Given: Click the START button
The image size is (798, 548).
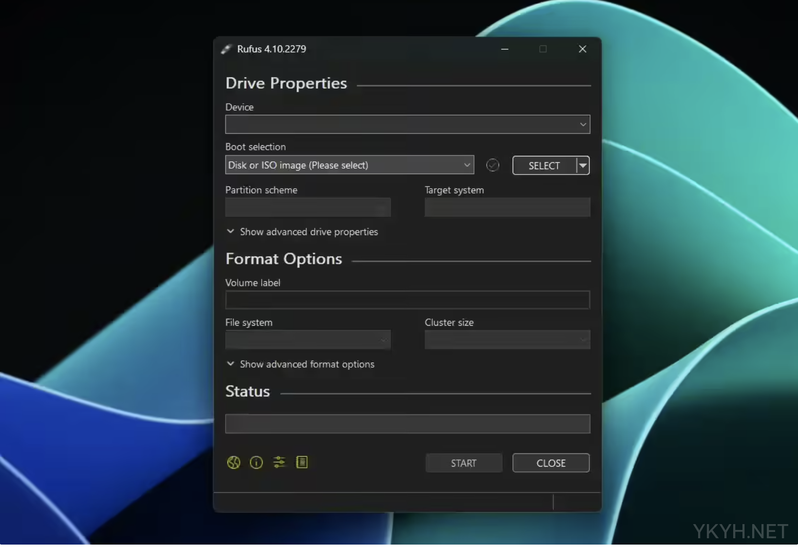Looking at the screenshot, I should pyautogui.click(x=463, y=463).
